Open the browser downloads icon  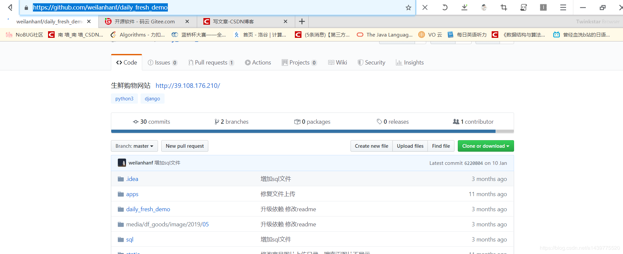pyautogui.click(x=464, y=7)
